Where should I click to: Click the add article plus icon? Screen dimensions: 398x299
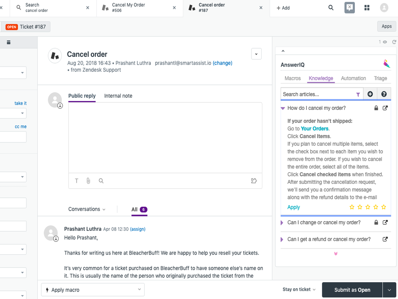coord(370,94)
